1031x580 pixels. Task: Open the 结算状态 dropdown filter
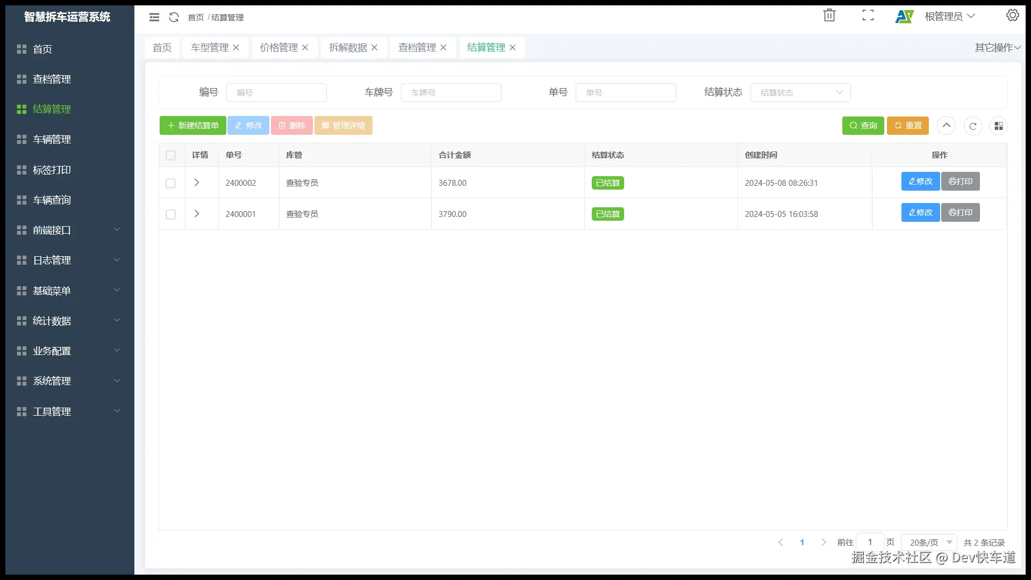[800, 92]
